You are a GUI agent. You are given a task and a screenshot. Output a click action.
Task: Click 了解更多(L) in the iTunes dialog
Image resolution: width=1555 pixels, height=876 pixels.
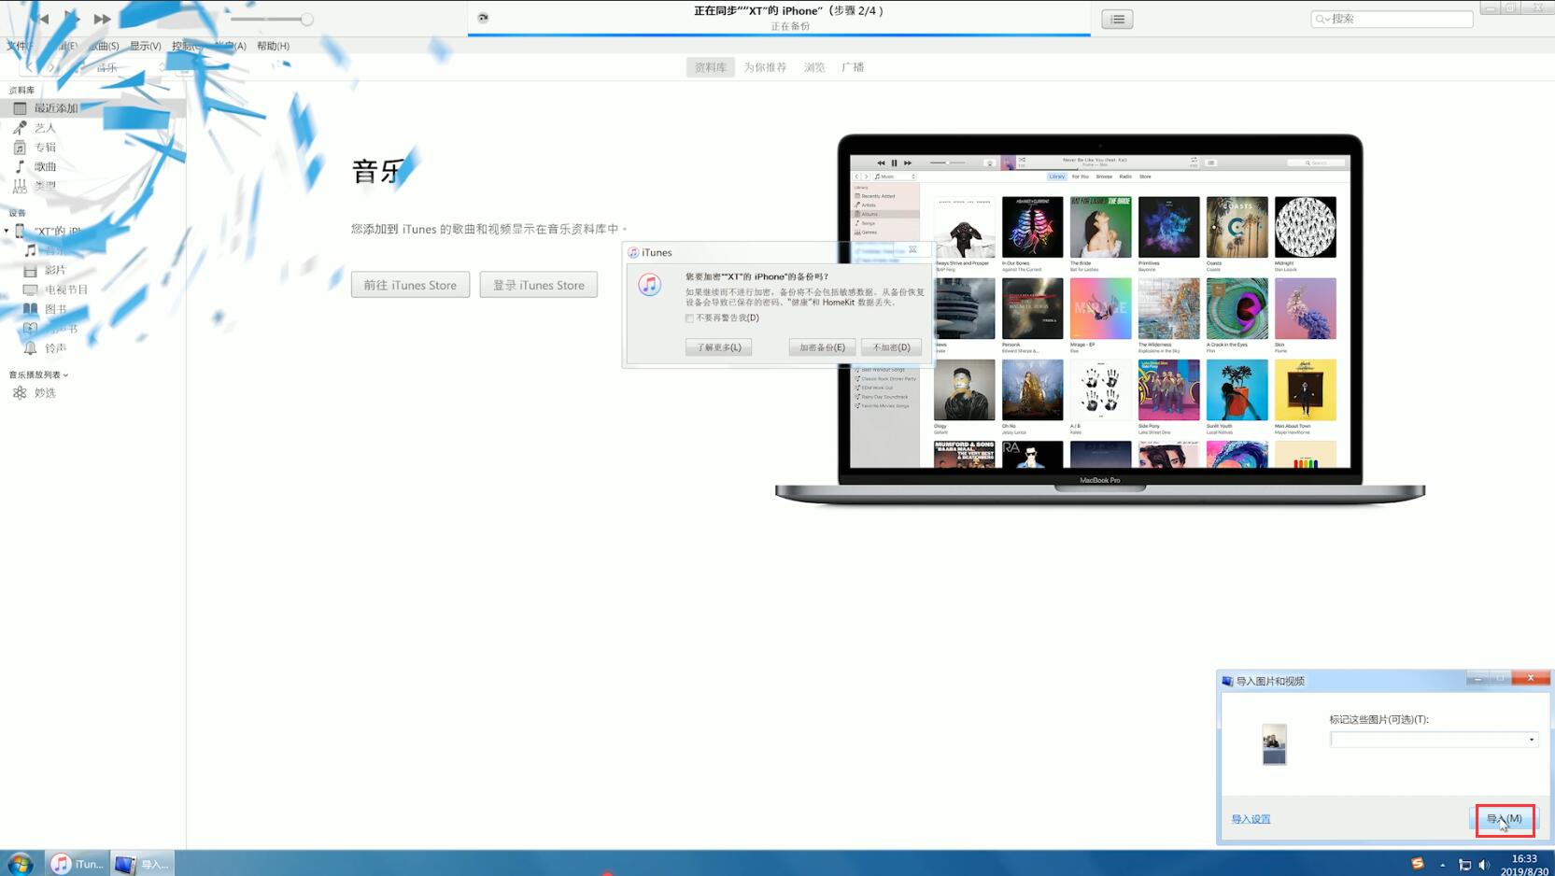click(x=718, y=347)
